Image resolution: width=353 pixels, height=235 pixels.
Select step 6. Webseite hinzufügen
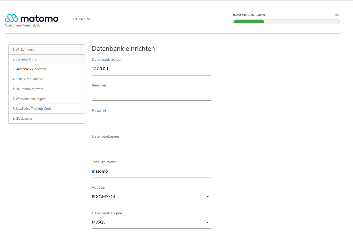pyautogui.click(x=47, y=99)
